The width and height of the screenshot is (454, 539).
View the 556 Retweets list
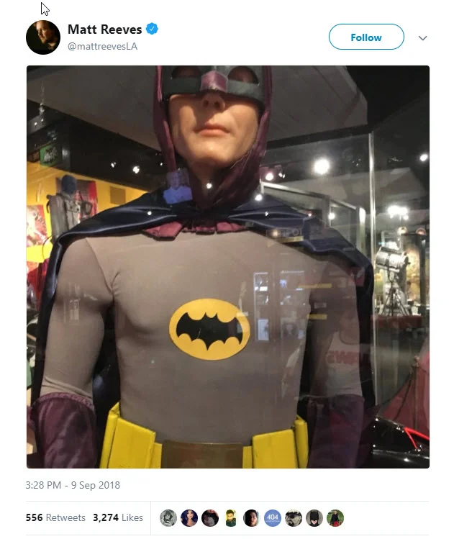(x=55, y=517)
